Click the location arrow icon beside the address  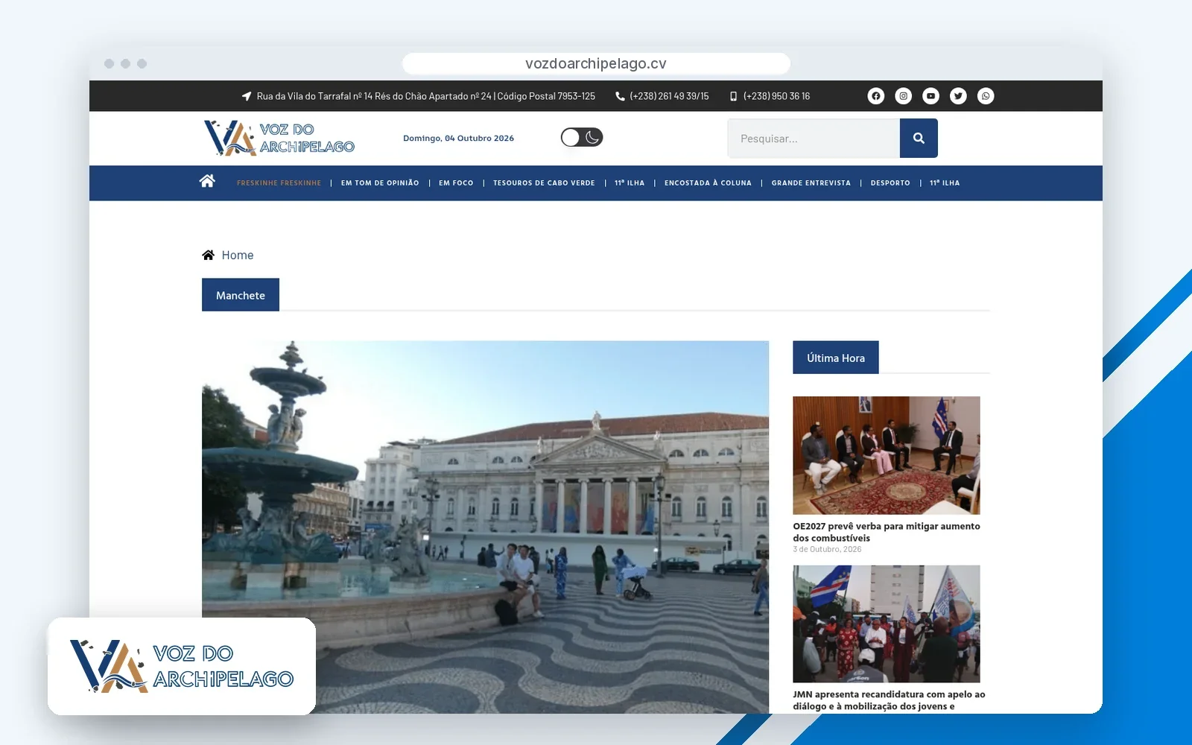(x=247, y=96)
